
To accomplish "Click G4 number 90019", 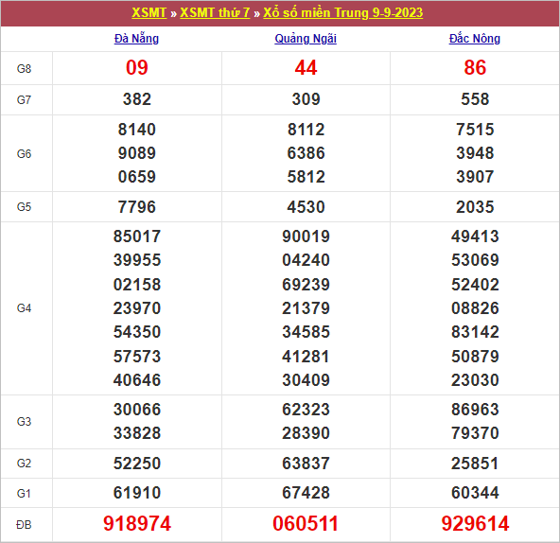I will point(306,236).
